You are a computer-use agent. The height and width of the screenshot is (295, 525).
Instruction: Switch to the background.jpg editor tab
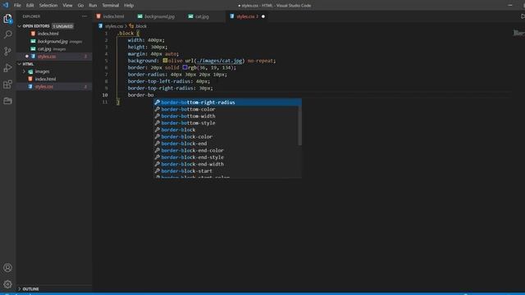pos(159,16)
